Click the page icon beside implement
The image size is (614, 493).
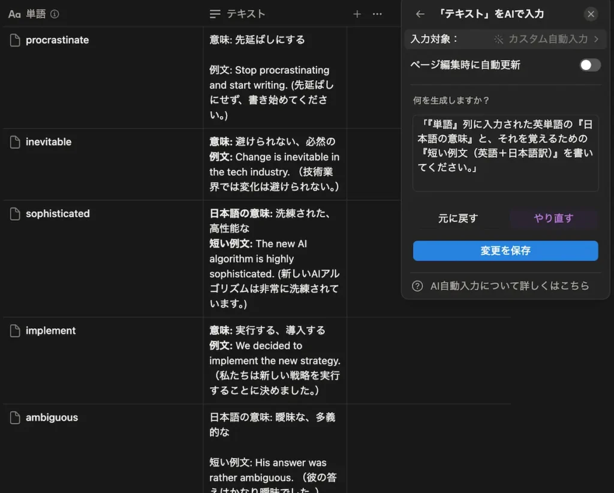pyautogui.click(x=14, y=330)
